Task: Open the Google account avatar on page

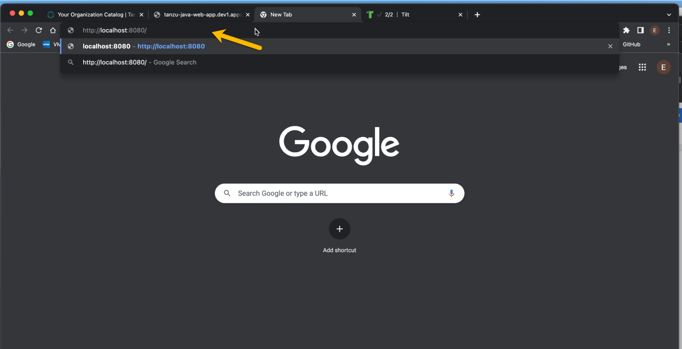Action: (663, 67)
